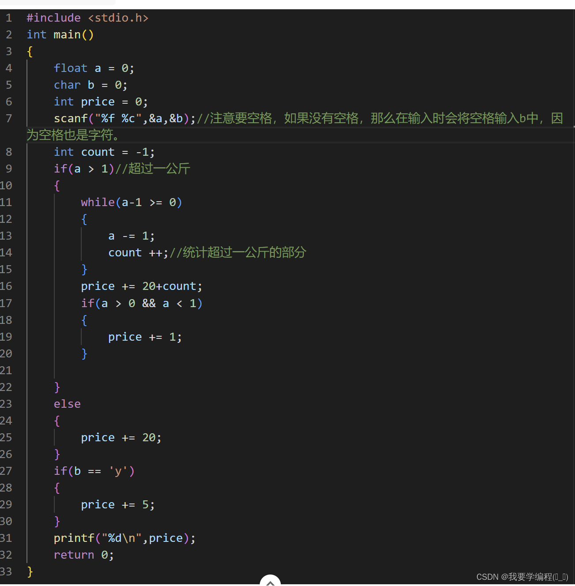Click the comment '//统计超过一公斤的部分'

[238, 253]
